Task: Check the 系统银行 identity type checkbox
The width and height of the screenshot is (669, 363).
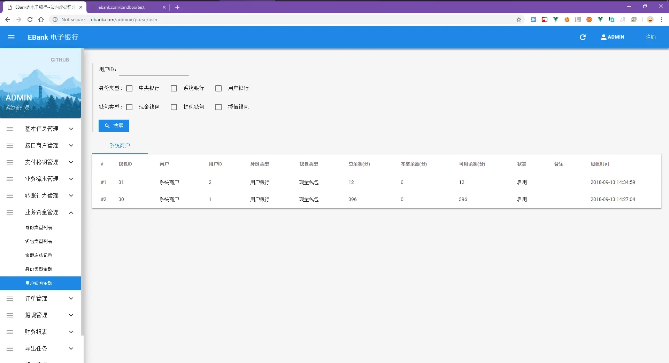Action: click(174, 88)
